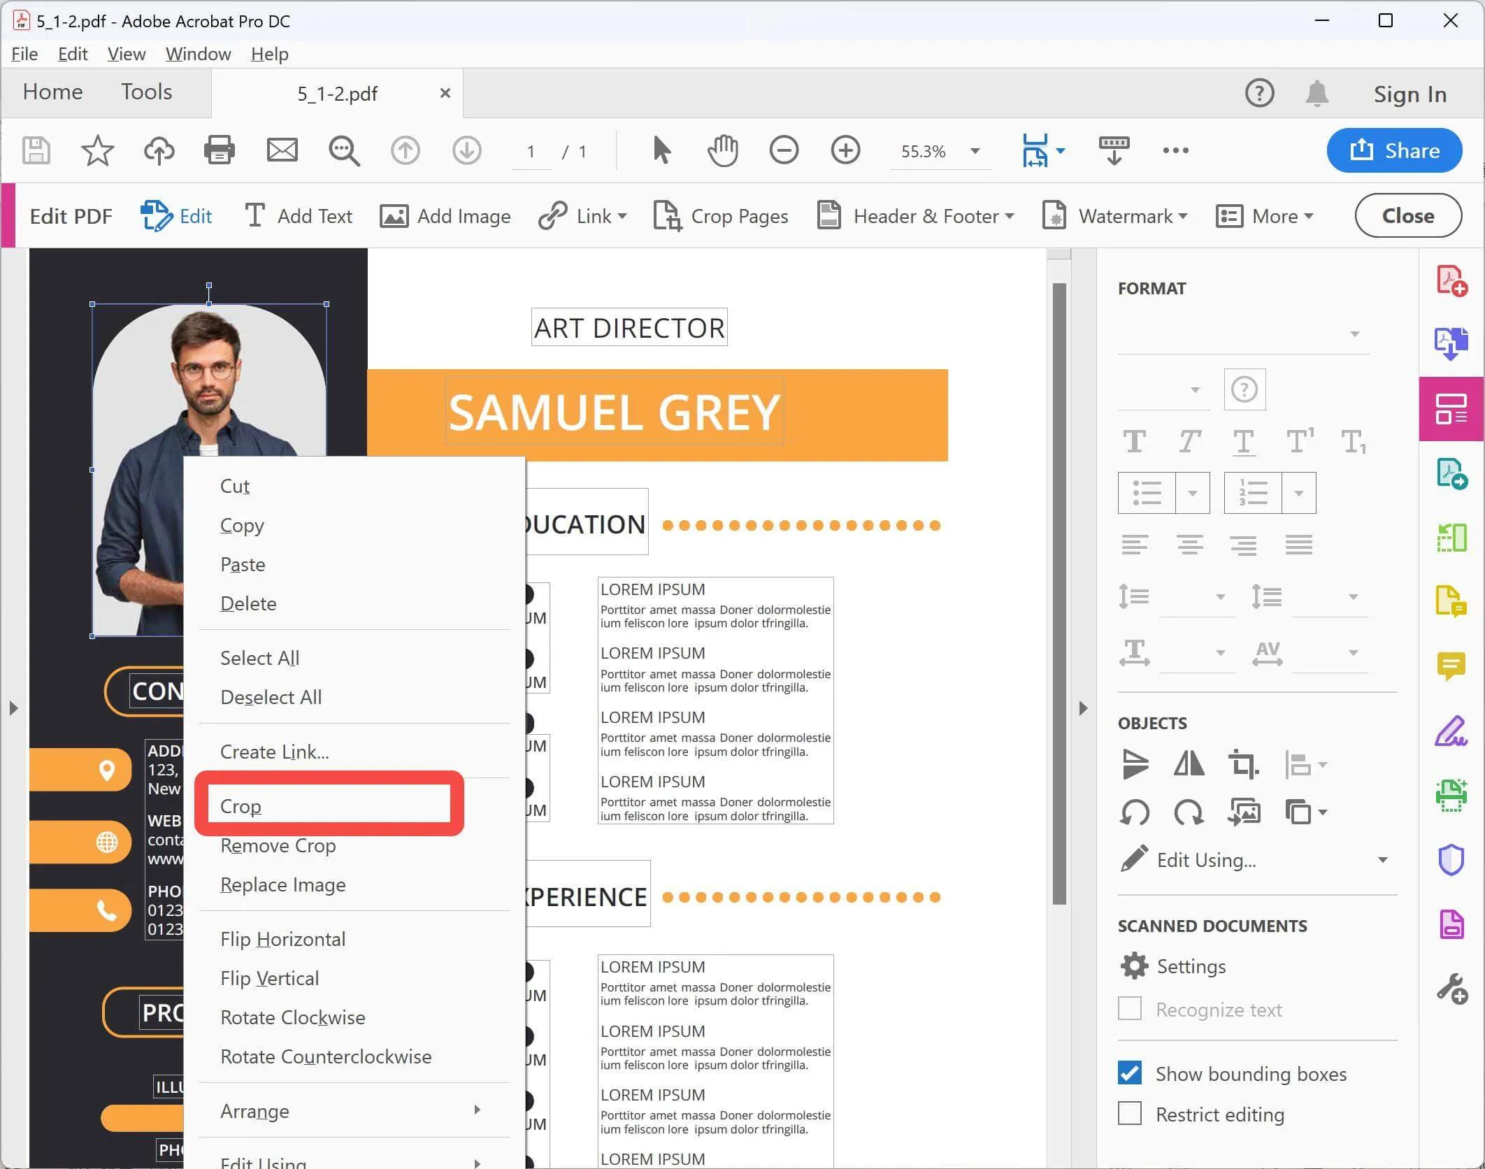Viewport: 1485px width, 1169px height.
Task: Click the Flip Horizontal object icon
Action: (x=1189, y=763)
